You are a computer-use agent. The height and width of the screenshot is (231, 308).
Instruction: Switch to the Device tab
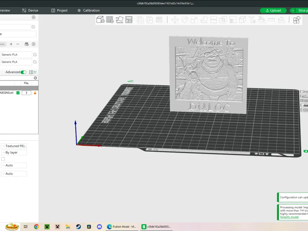coord(30,10)
